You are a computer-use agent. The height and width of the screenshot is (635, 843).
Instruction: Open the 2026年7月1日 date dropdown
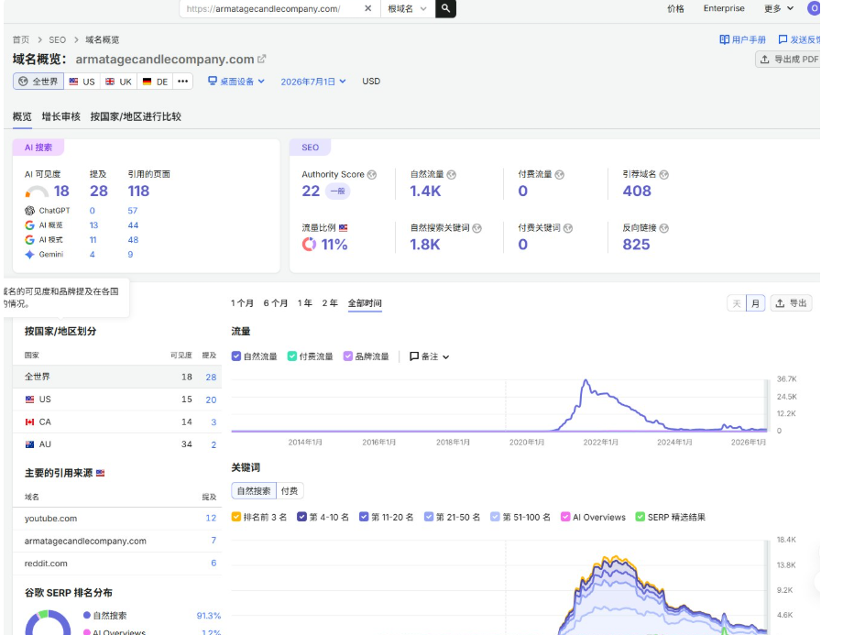point(312,82)
